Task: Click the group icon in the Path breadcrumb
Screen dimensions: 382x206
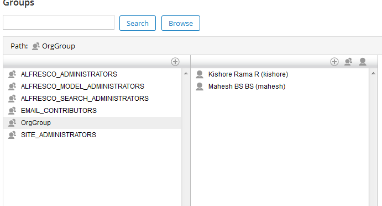Action: pos(36,46)
